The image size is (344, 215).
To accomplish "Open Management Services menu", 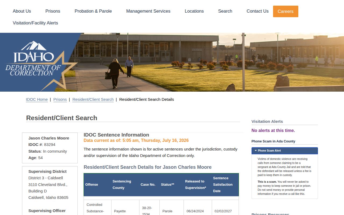I will 148,11.
